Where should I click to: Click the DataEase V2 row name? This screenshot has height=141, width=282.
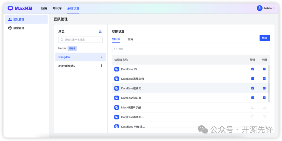(129, 69)
